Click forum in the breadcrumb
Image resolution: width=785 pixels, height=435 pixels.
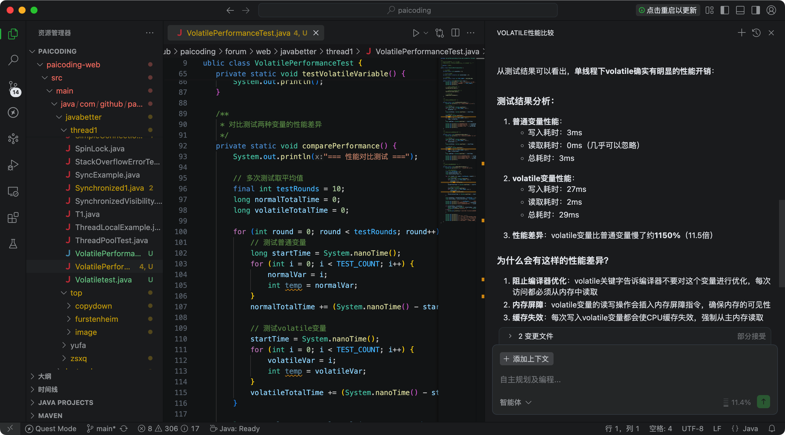click(x=236, y=52)
